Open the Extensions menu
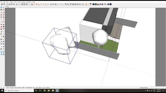The height and width of the screenshot is (93, 166). (x=29, y=2)
